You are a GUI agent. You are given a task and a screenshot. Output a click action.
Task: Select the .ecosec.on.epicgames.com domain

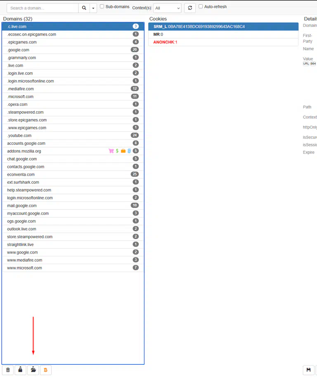click(73, 34)
